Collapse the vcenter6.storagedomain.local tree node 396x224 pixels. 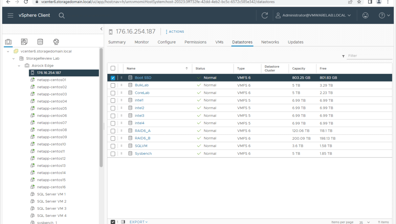[8, 51]
